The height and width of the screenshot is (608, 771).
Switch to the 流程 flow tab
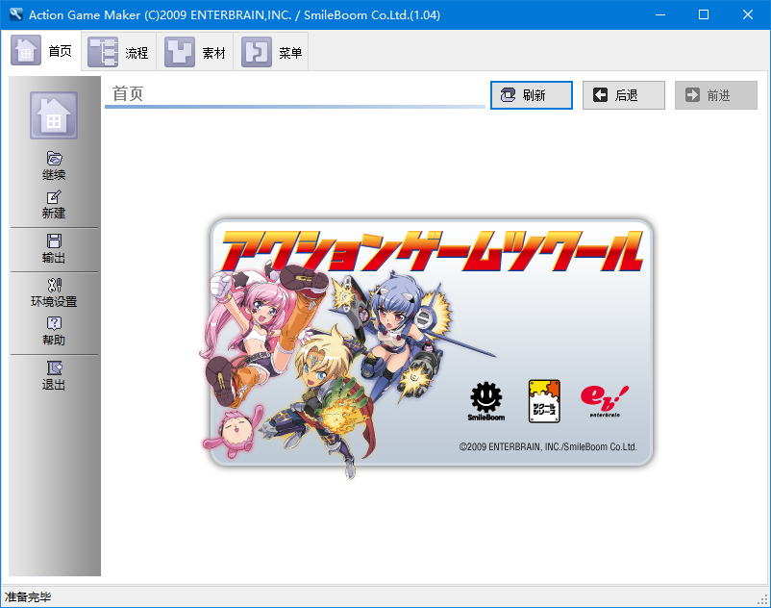click(118, 52)
